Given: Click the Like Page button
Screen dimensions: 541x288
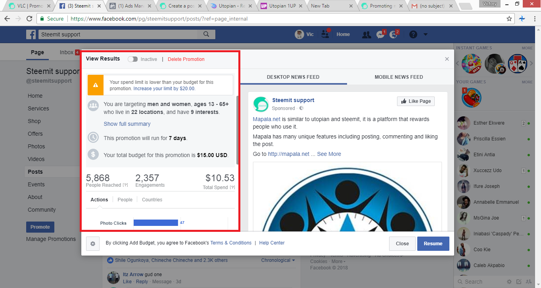Looking at the screenshot, I should point(416,101).
